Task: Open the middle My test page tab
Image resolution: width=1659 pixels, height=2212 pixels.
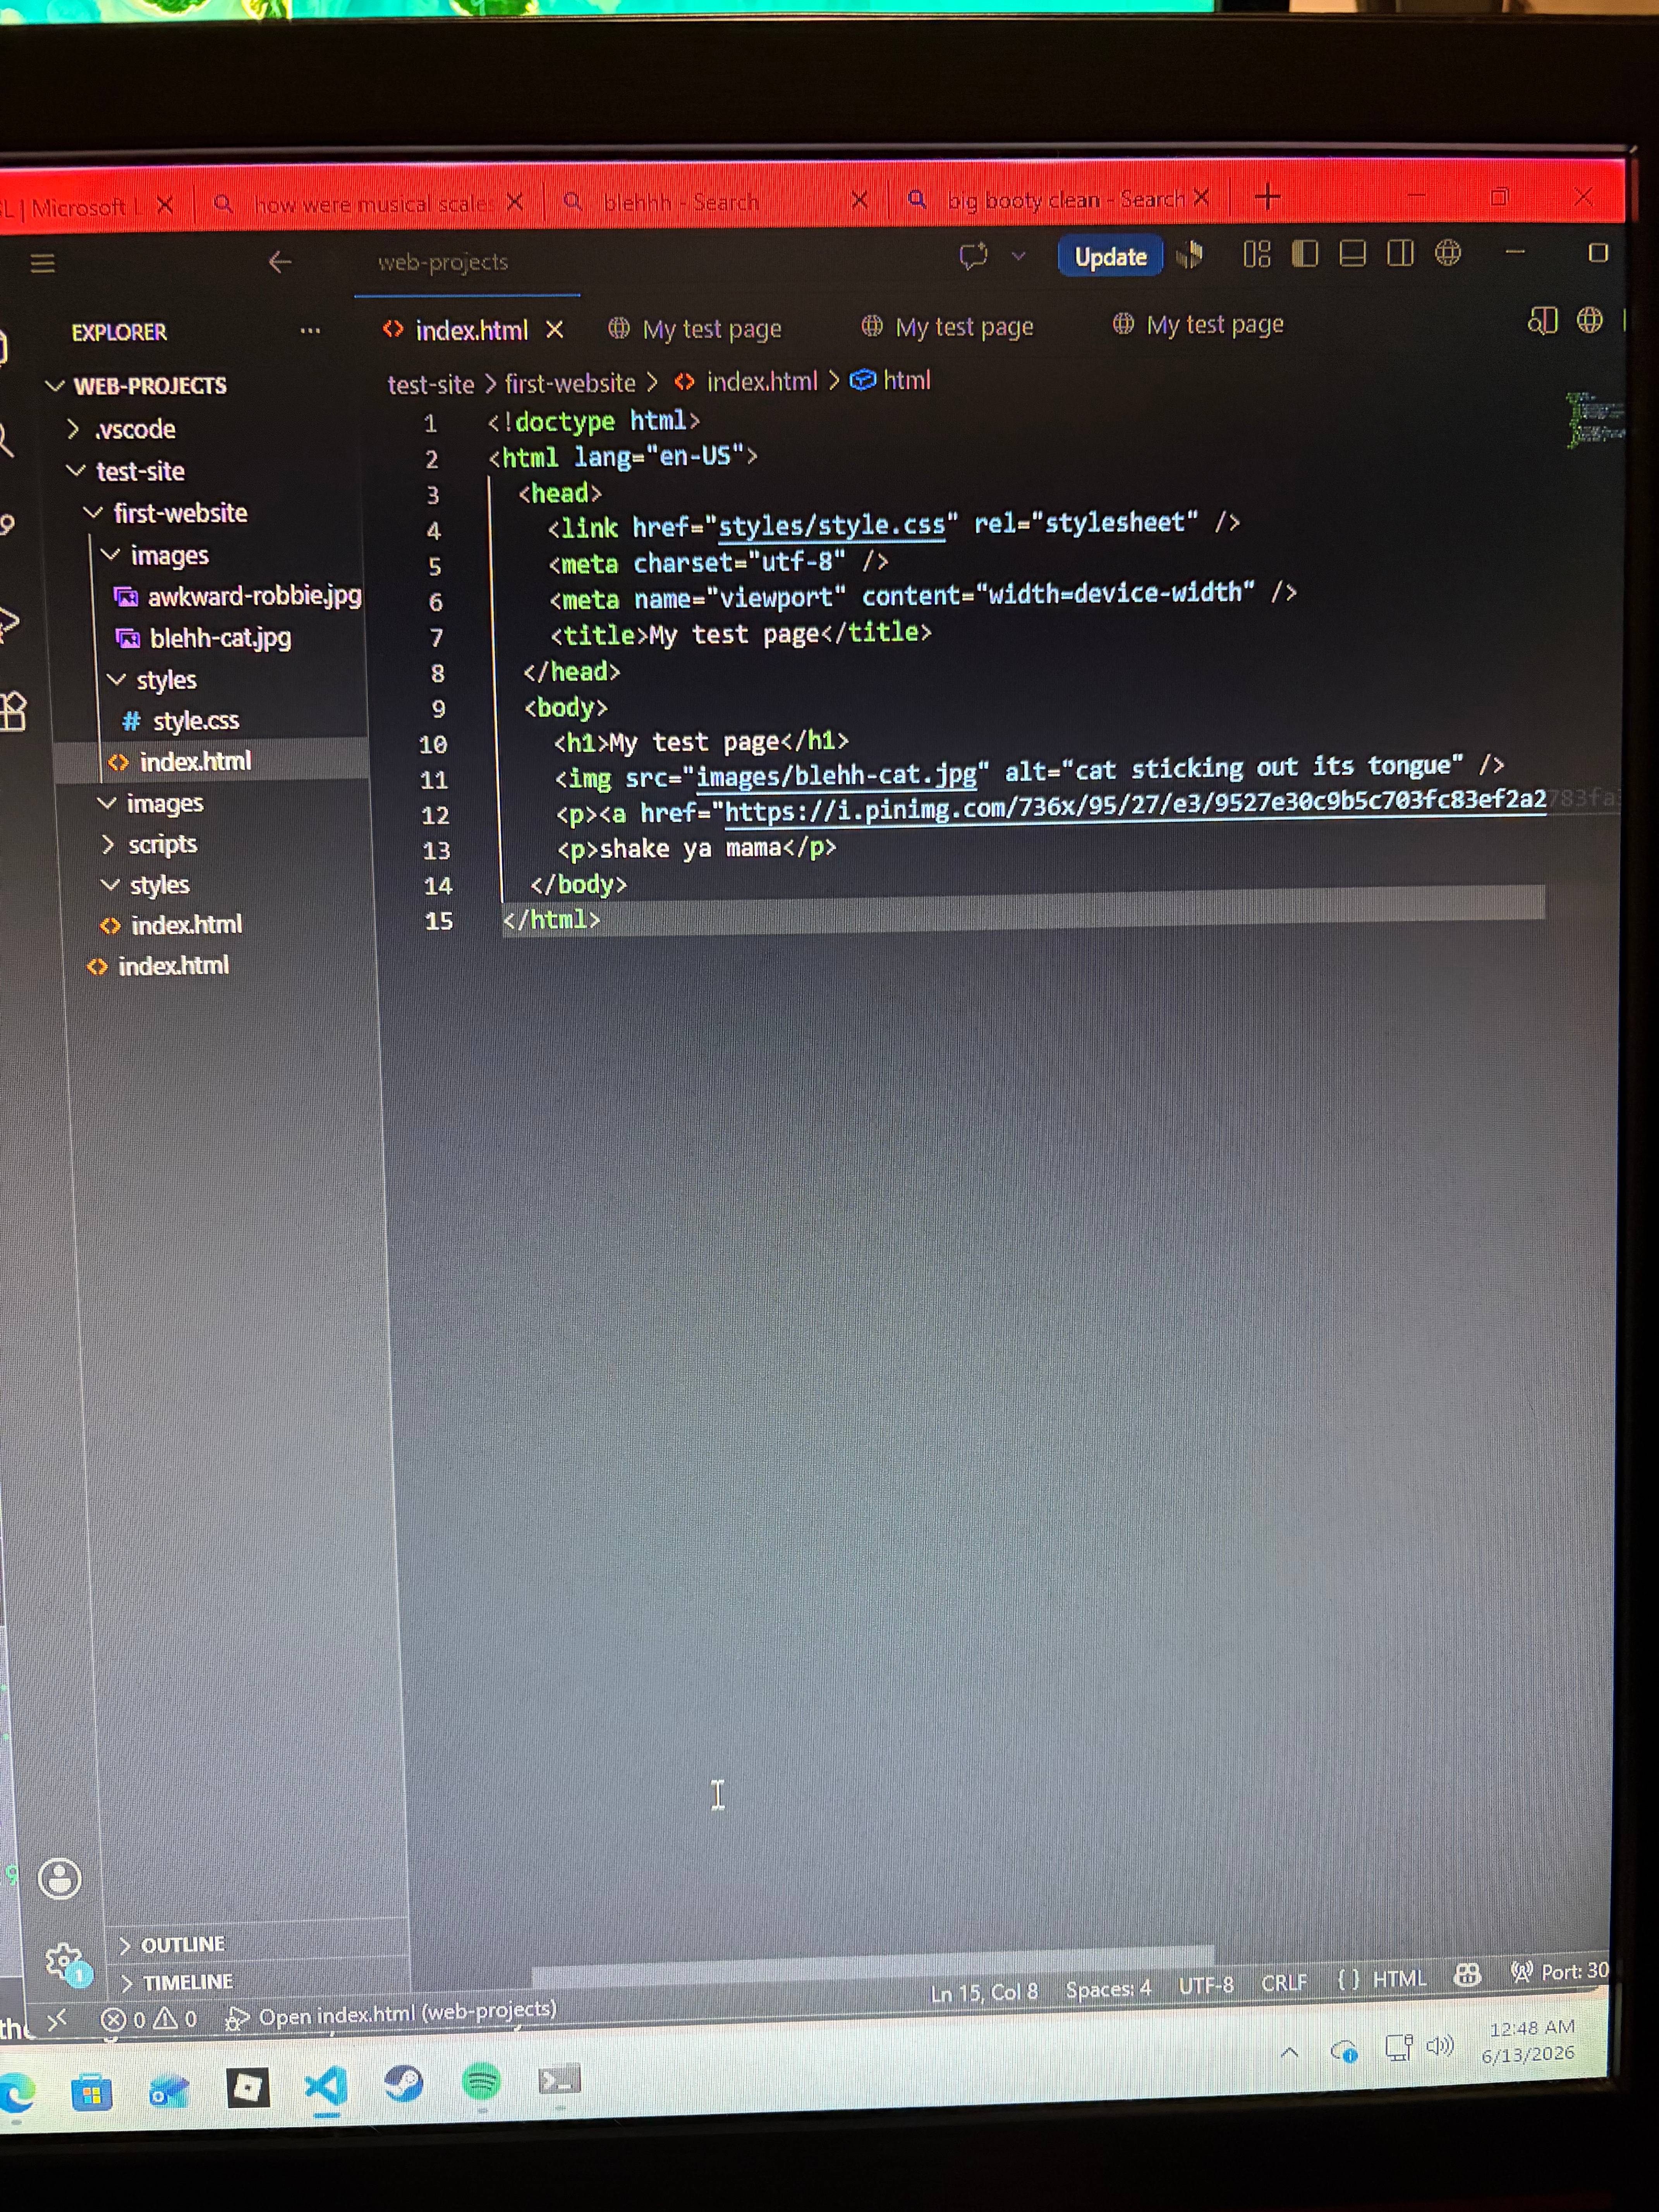Action: click(948, 326)
